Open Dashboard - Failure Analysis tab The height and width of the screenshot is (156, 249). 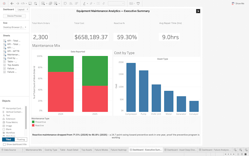coord(215,150)
